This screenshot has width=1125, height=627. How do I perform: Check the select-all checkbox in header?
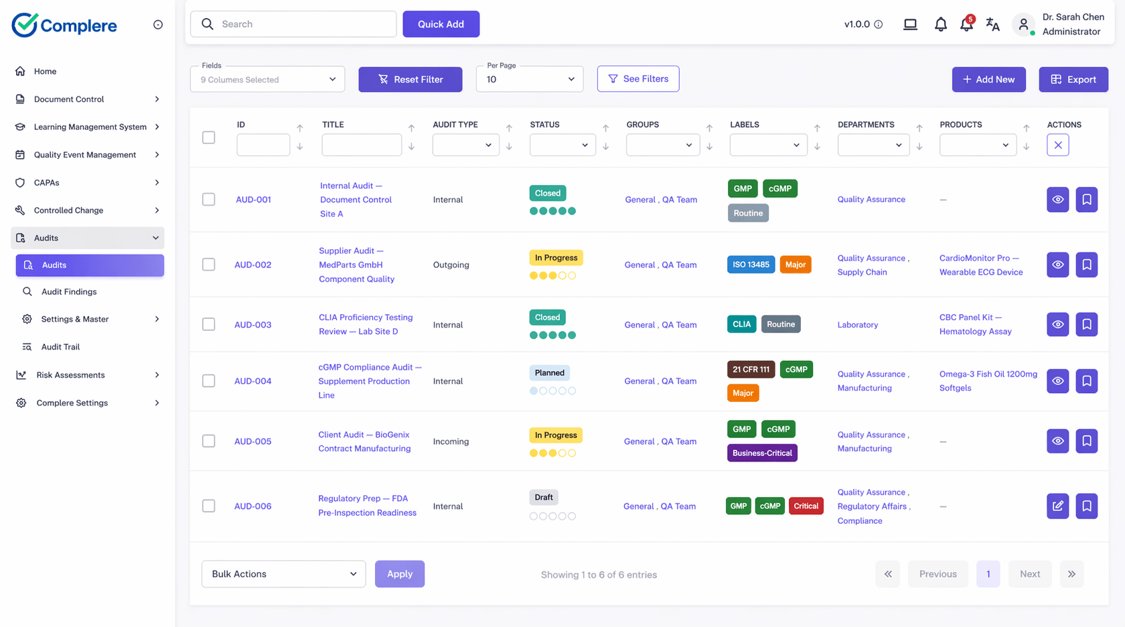click(x=209, y=137)
